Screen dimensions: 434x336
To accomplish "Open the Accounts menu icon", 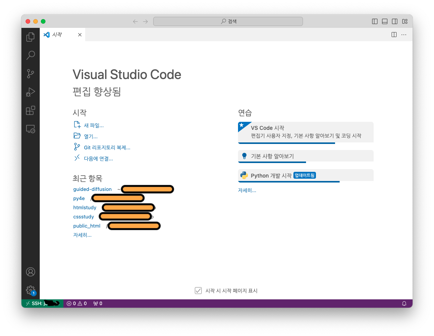I will [31, 272].
